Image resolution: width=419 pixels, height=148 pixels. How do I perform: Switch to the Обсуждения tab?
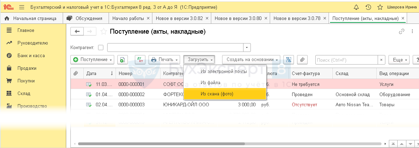86,19
